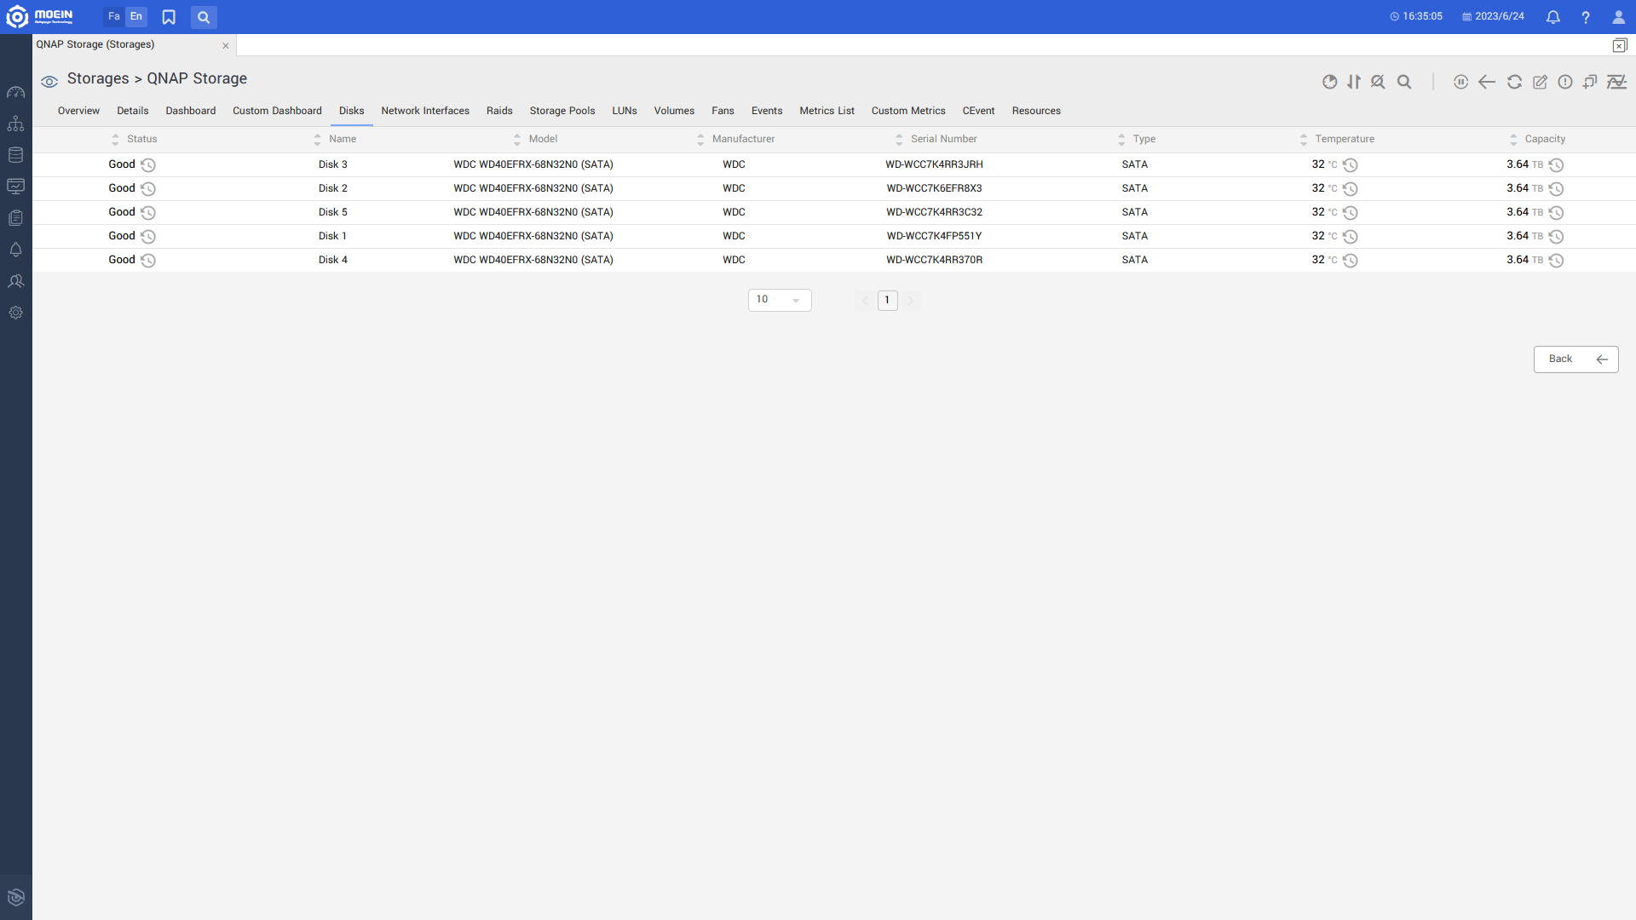Click the previous page arrow

click(x=865, y=301)
